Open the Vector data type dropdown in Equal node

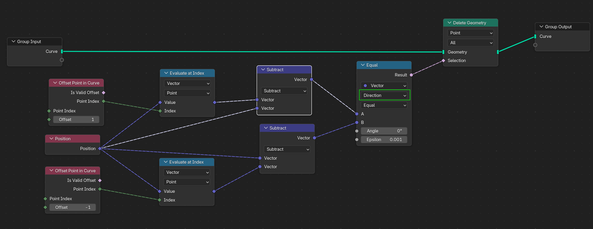(x=384, y=86)
